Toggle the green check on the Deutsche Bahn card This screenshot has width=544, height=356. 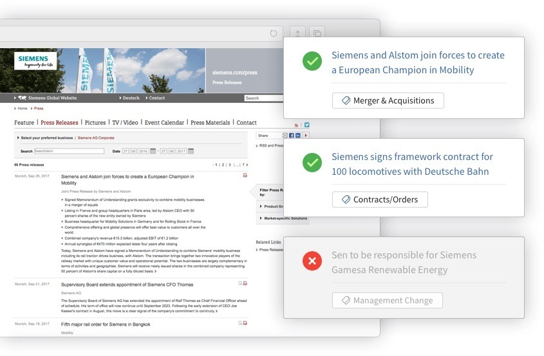312,163
